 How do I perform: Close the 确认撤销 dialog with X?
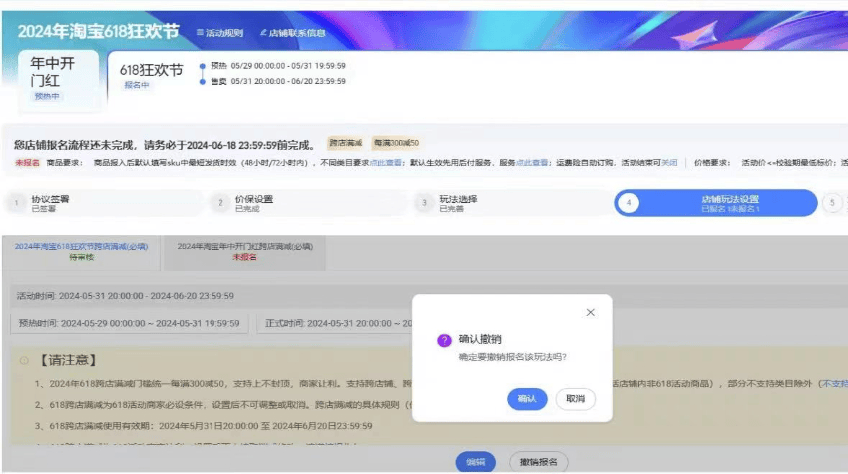[590, 312]
